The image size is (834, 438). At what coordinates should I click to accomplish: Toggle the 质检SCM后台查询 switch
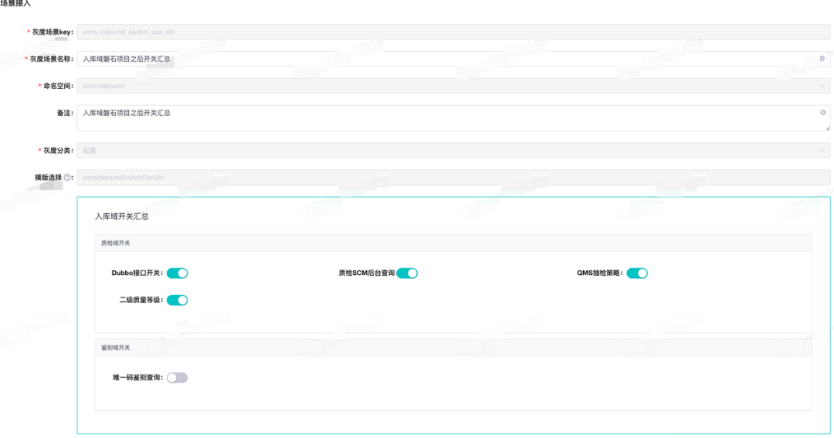(408, 273)
